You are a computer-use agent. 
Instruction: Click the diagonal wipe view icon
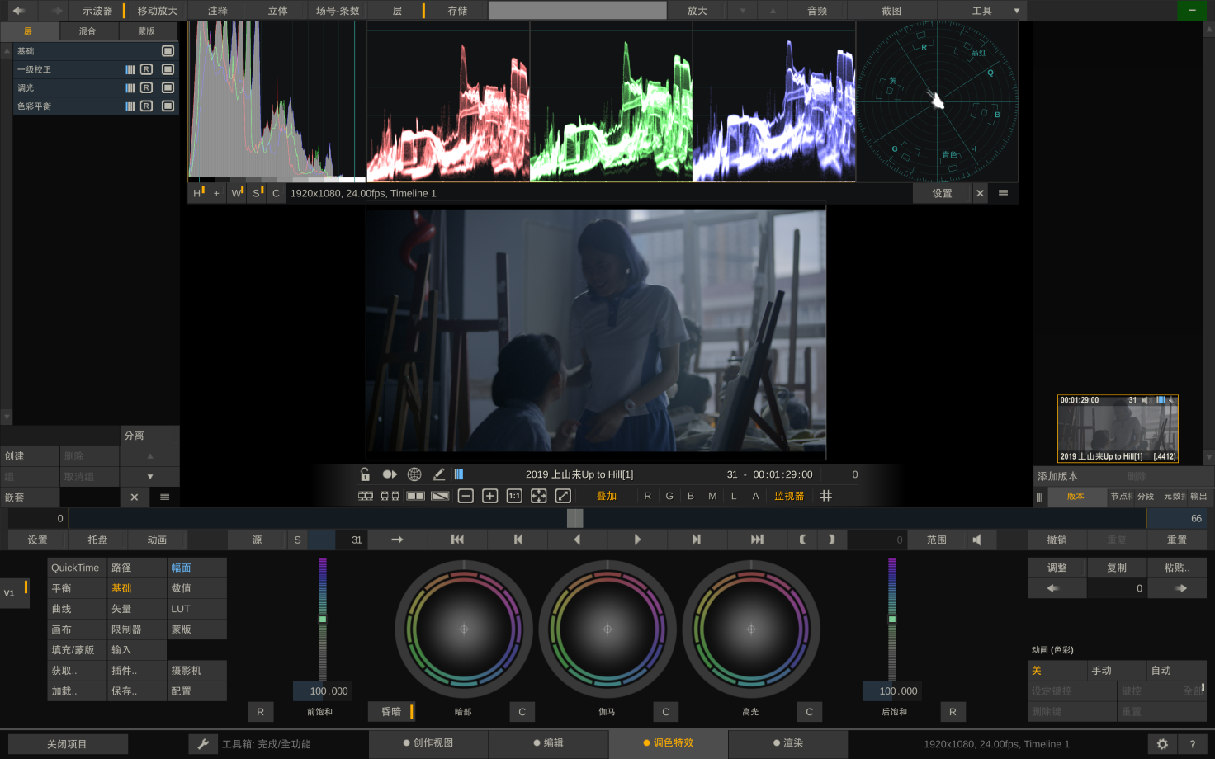(x=440, y=496)
